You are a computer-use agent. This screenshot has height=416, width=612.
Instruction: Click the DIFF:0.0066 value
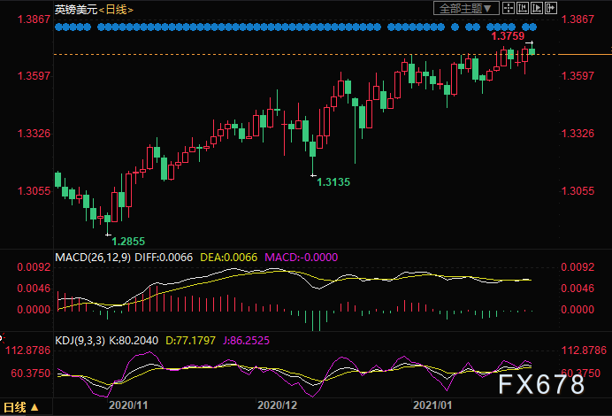point(164,258)
